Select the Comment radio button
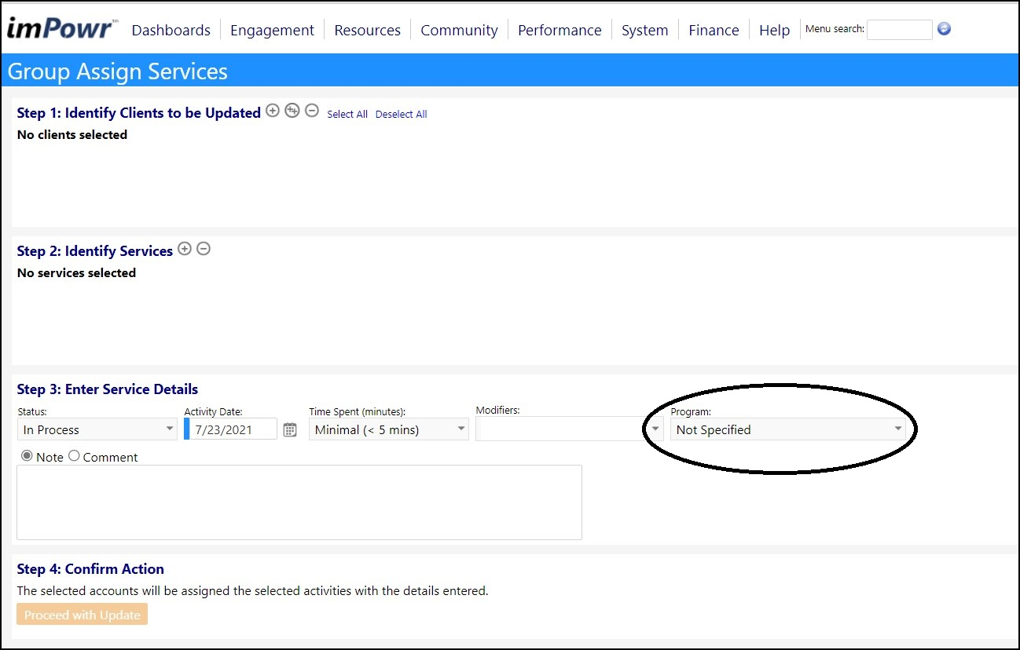1020x650 pixels. (74, 455)
